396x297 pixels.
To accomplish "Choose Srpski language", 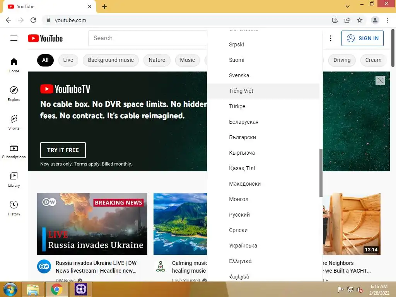I will 263,44.
